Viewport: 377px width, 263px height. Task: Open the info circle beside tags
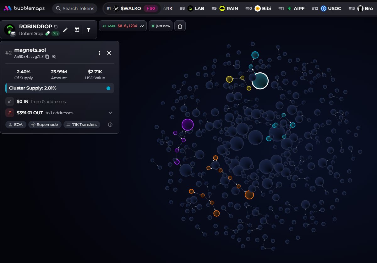[x=110, y=125]
